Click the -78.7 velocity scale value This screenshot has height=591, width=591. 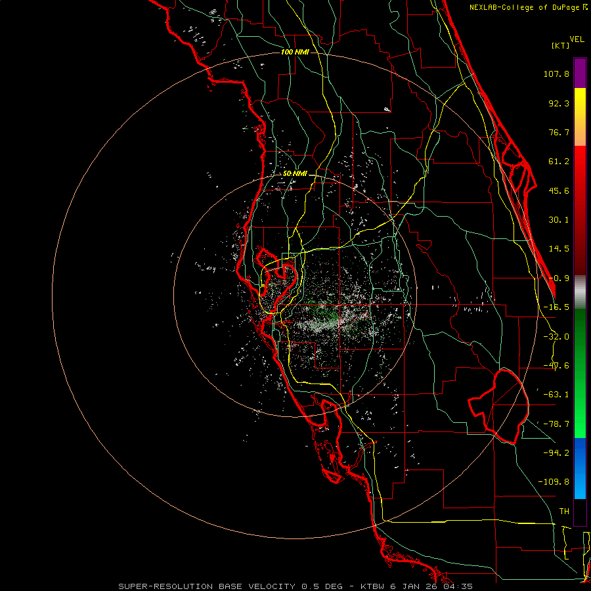pos(556,424)
